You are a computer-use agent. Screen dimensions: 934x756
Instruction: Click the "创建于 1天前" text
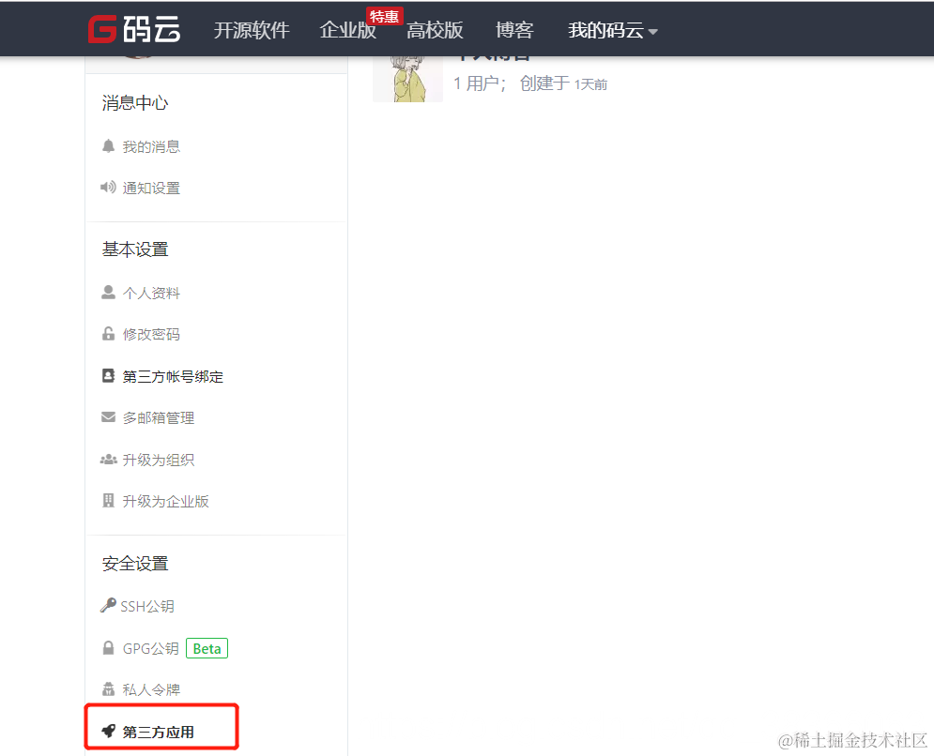tap(563, 83)
